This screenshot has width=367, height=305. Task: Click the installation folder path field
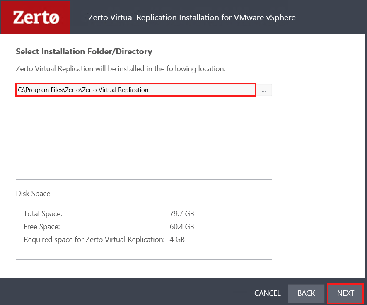click(135, 90)
